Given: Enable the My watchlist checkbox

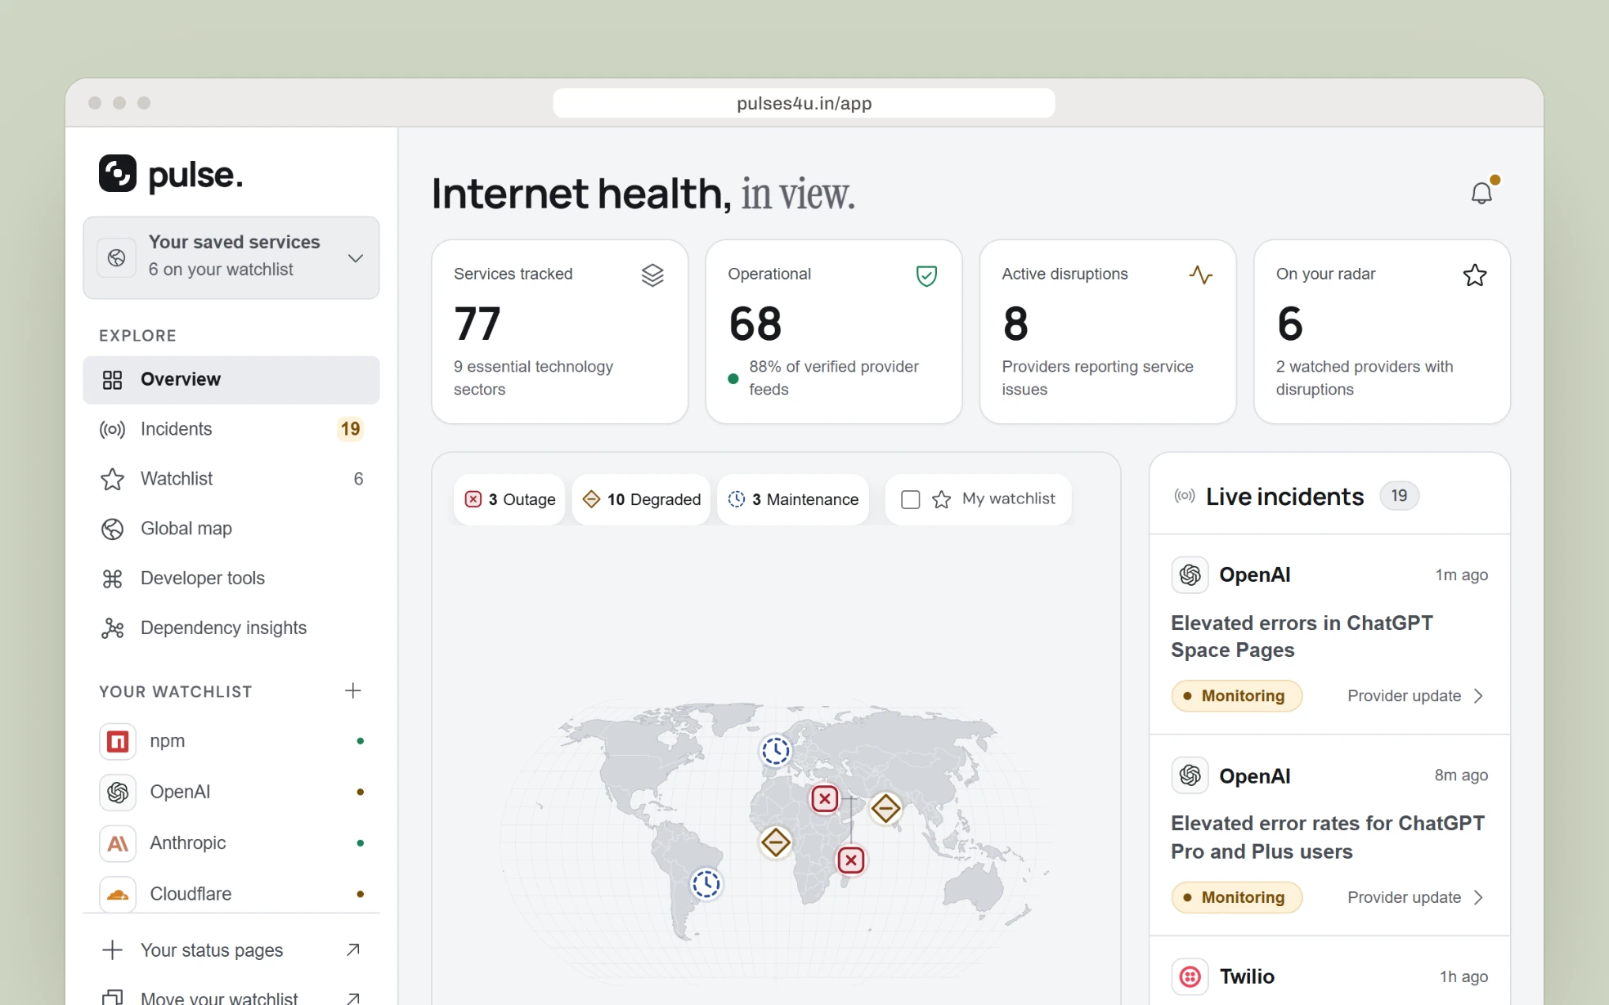Looking at the screenshot, I should [910, 499].
